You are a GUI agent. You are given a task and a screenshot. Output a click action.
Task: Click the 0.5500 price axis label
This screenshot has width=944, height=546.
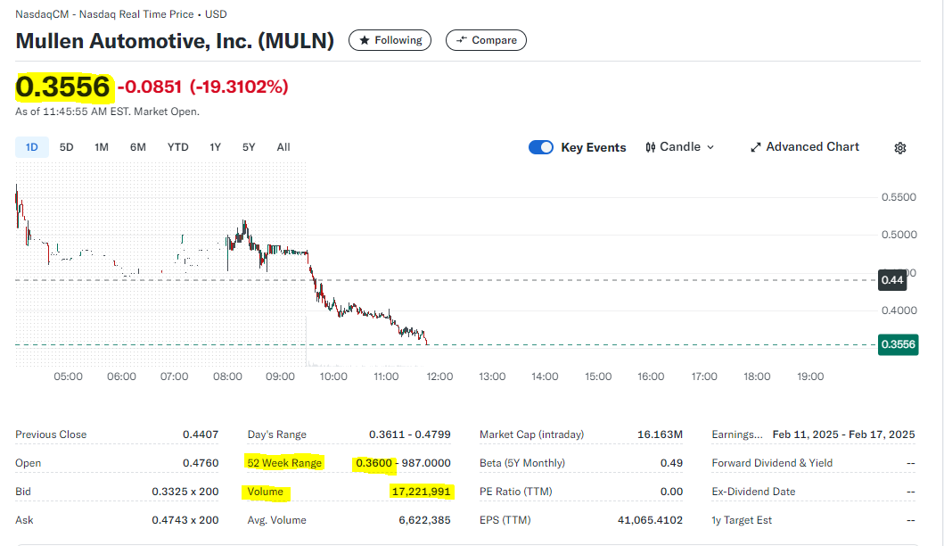pos(899,198)
